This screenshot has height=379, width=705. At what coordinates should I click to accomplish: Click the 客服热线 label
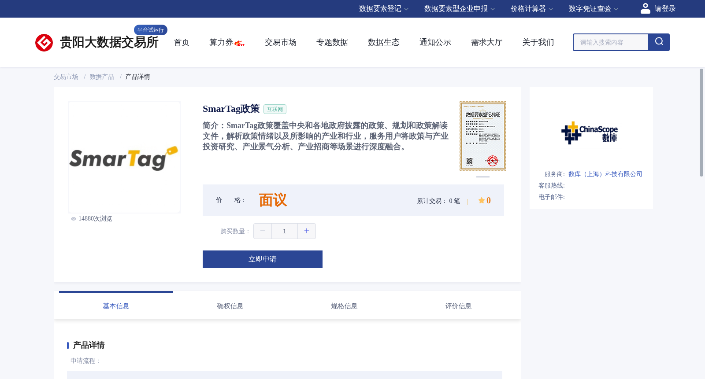[x=552, y=186]
